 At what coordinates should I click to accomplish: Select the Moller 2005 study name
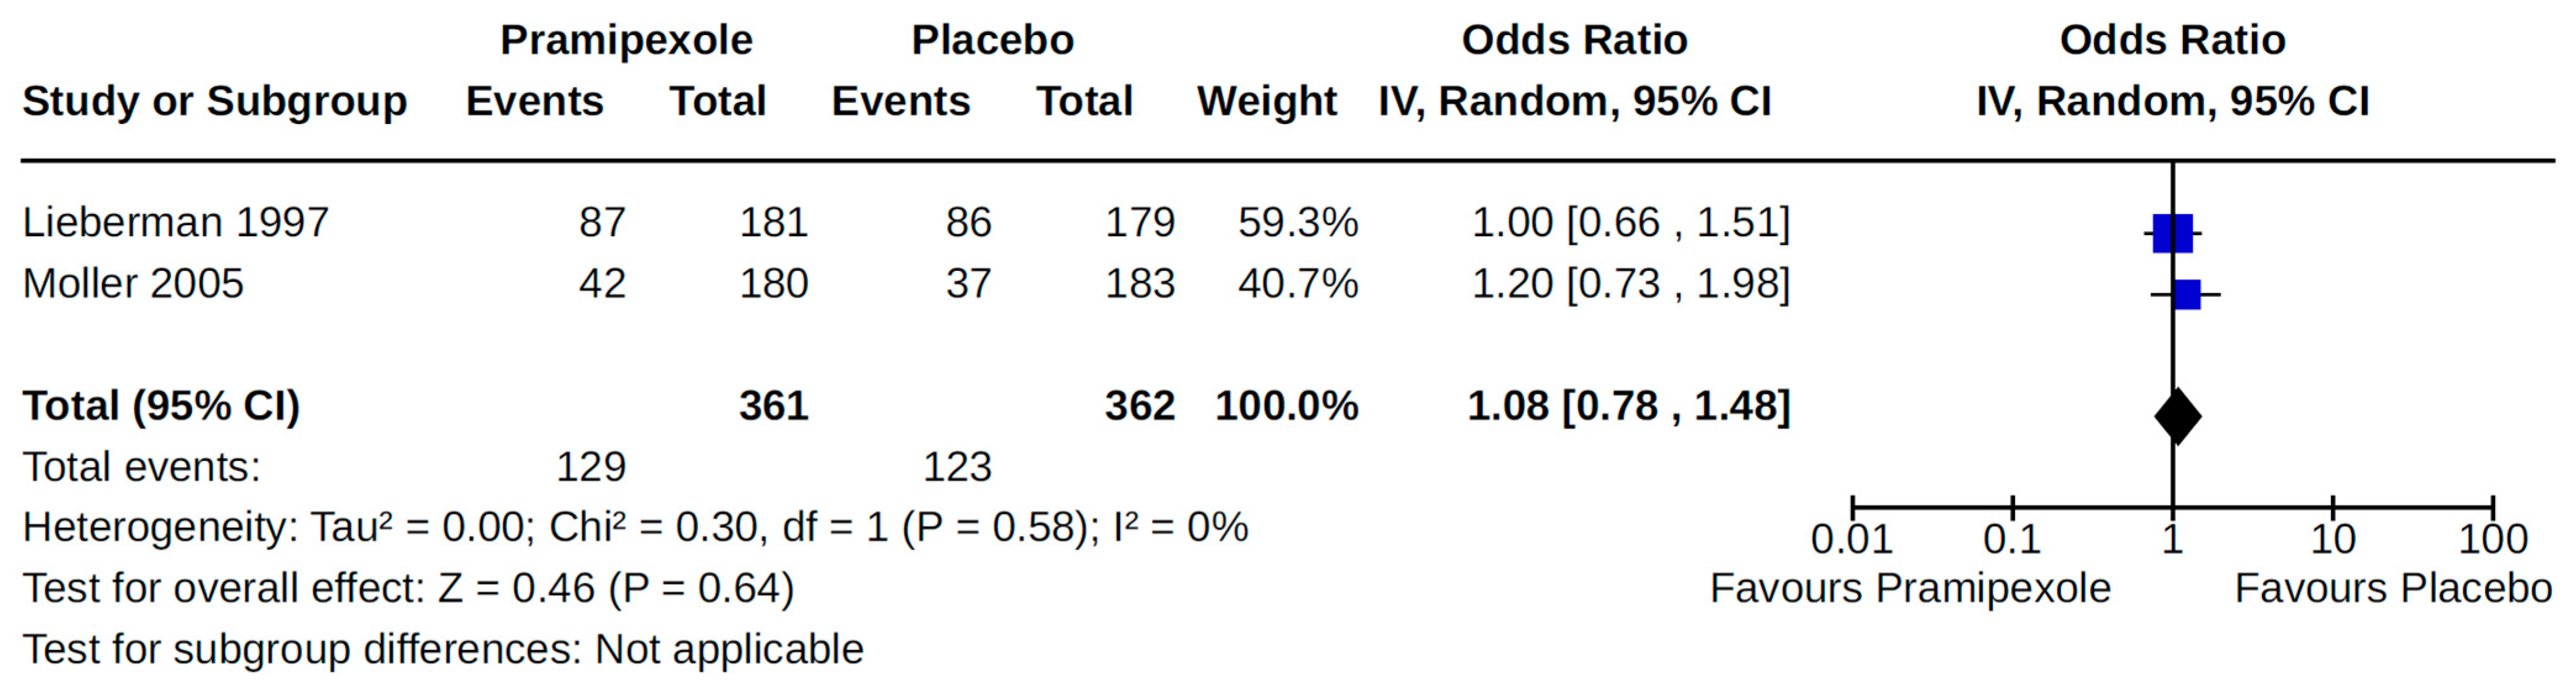pyautogui.click(x=133, y=284)
